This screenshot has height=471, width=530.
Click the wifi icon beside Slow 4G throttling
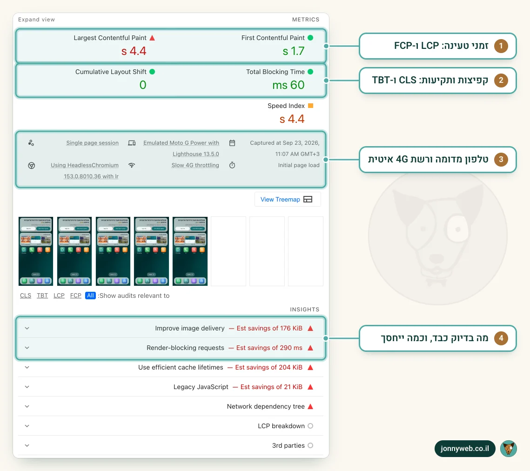click(132, 165)
